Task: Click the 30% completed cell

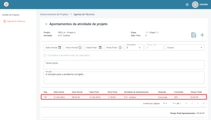Action: 176,97
